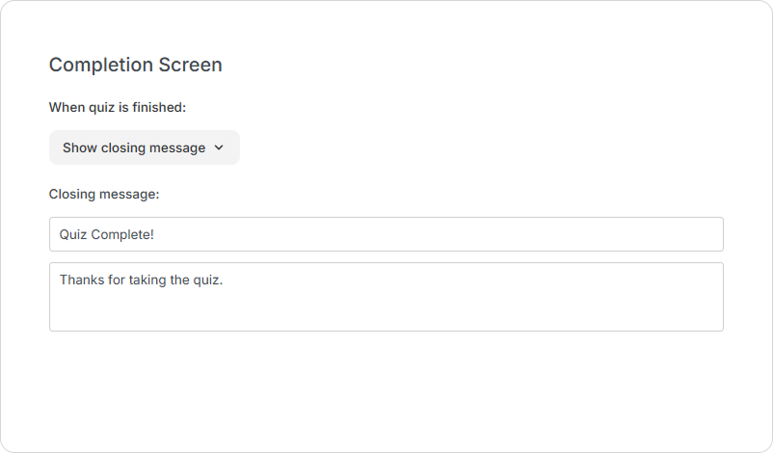Image resolution: width=773 pixels, height=453 pixels.
Task: Focus the closing message body textarea
Action: (x=386, y=297)
